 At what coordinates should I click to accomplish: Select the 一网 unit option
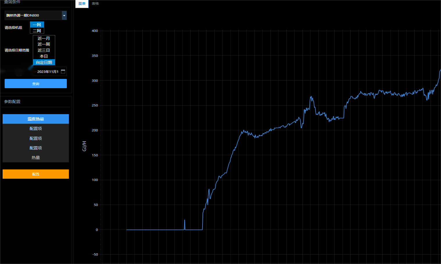pos(37,25)
